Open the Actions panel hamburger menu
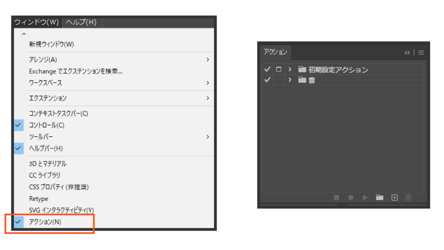 421,53
